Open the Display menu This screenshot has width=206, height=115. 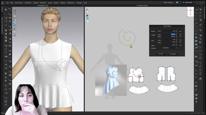(63, 3)
